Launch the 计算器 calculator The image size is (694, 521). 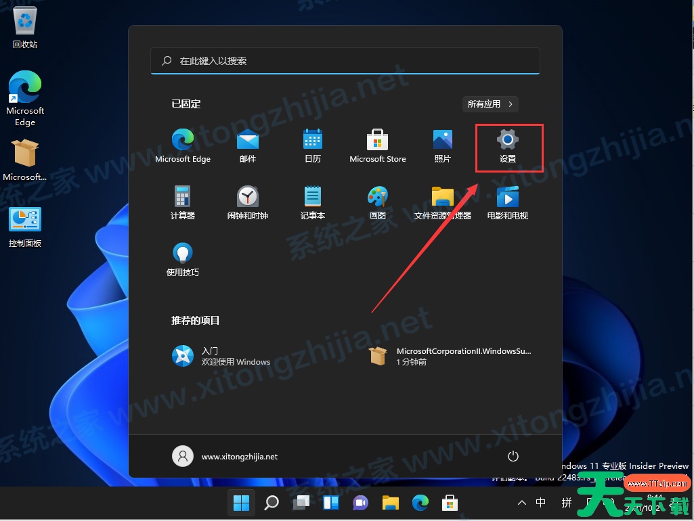pos(182,202)
